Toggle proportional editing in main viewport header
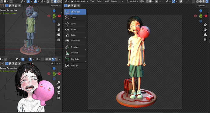The height and width of the screenshot is (113, 210). point(156,2)
